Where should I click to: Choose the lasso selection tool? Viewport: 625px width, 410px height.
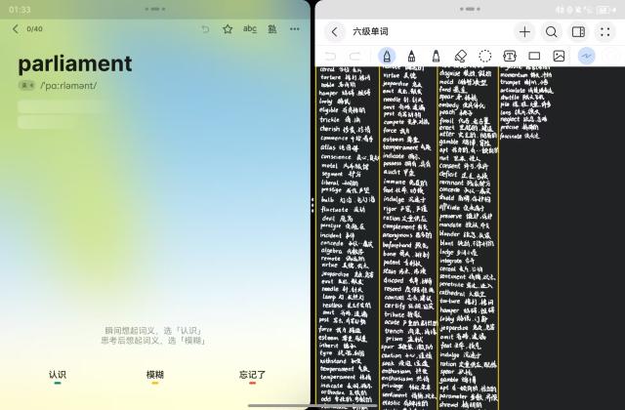(486, 56)
